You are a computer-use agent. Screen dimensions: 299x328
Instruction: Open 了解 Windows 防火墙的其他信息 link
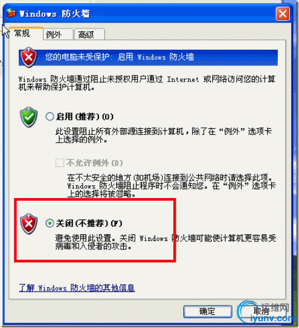point(77,288)
